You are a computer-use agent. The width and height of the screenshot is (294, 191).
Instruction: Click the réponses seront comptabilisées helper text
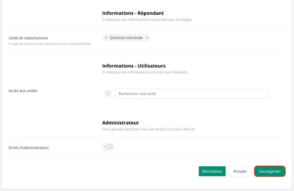tap(50, 44)
